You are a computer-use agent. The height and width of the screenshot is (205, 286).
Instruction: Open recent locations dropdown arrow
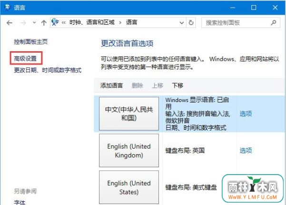click(x=34, y=23)
